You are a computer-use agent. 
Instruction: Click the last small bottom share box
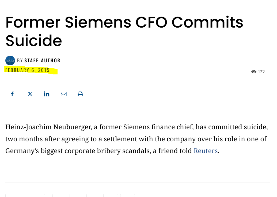click(128, 196)
